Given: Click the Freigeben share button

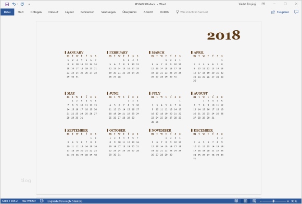Looking at the screenshot, I should 280,12.
